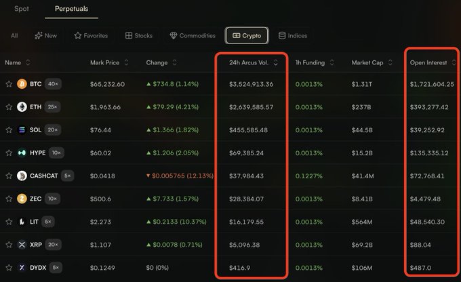Open the DYDX market name

tap(38, 268)
